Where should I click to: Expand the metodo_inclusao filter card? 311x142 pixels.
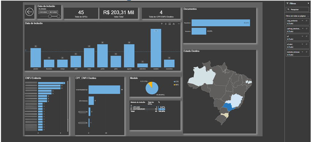(x=303, y=52)
